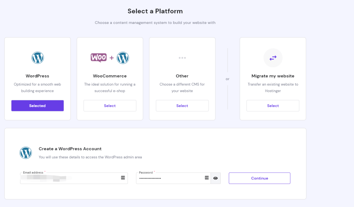Click the WordPress logo in the first card

[38, 58]
